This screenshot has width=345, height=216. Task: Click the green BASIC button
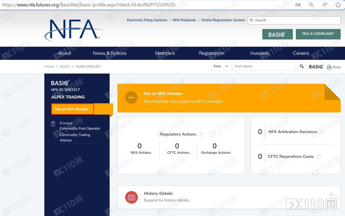pyautogui.click(x=278, y=34)
